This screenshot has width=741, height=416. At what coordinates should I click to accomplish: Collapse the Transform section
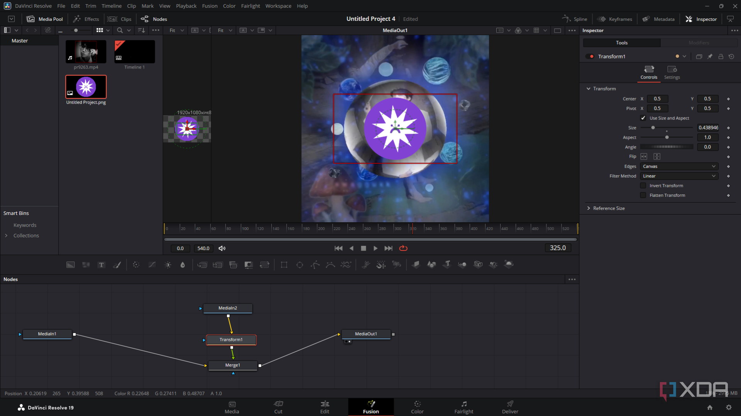(589, 89)
